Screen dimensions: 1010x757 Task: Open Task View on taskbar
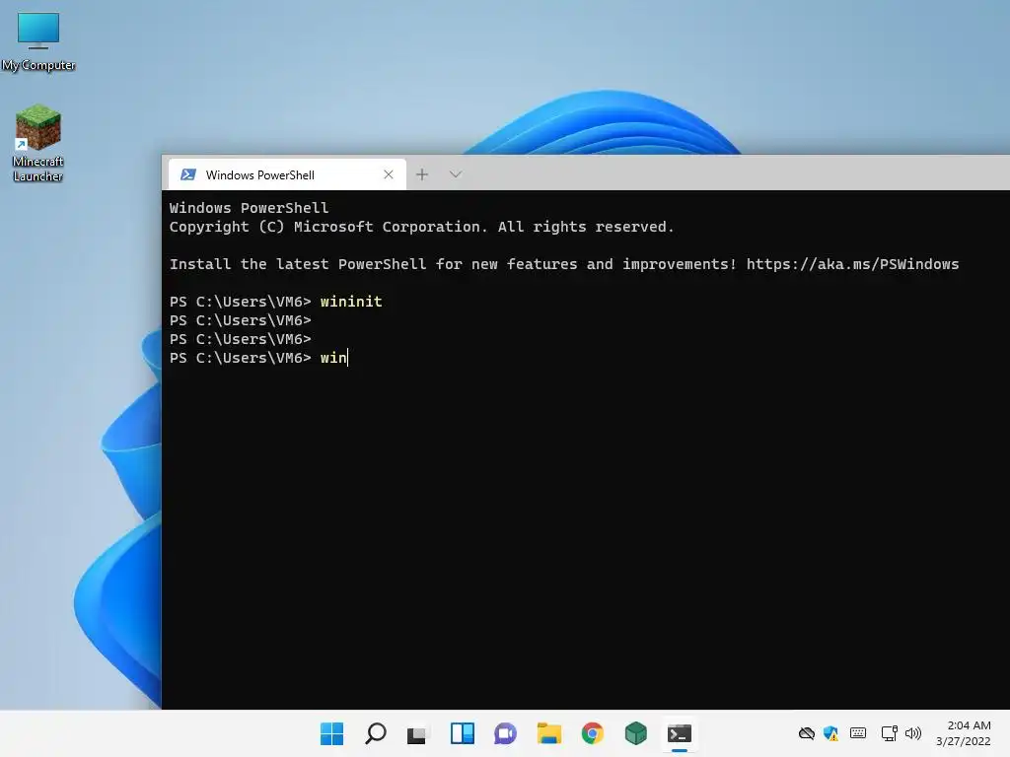tap(417, 733)
